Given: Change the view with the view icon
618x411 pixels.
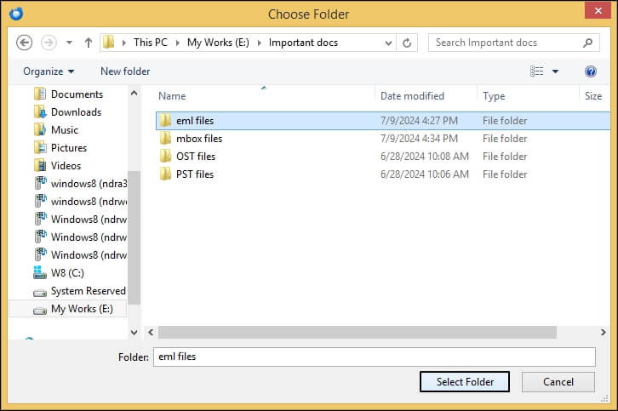Looking at the screenshot, I should pyautogui.click(x=536, y=71).
